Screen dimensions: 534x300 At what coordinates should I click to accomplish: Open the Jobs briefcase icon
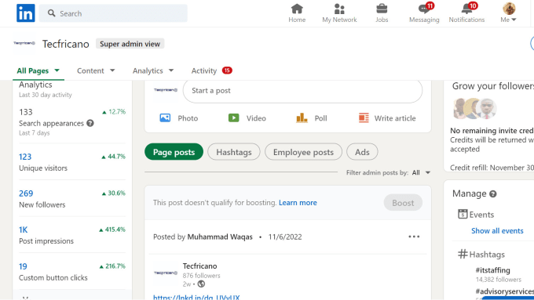[x=382, y=13]
